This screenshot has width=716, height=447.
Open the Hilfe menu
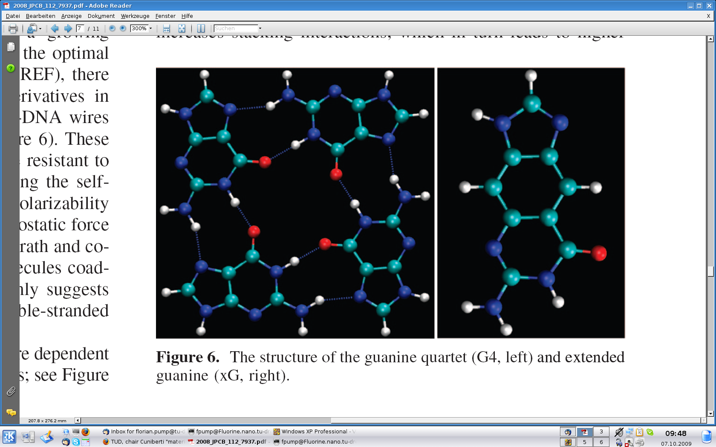click(187, 16)
